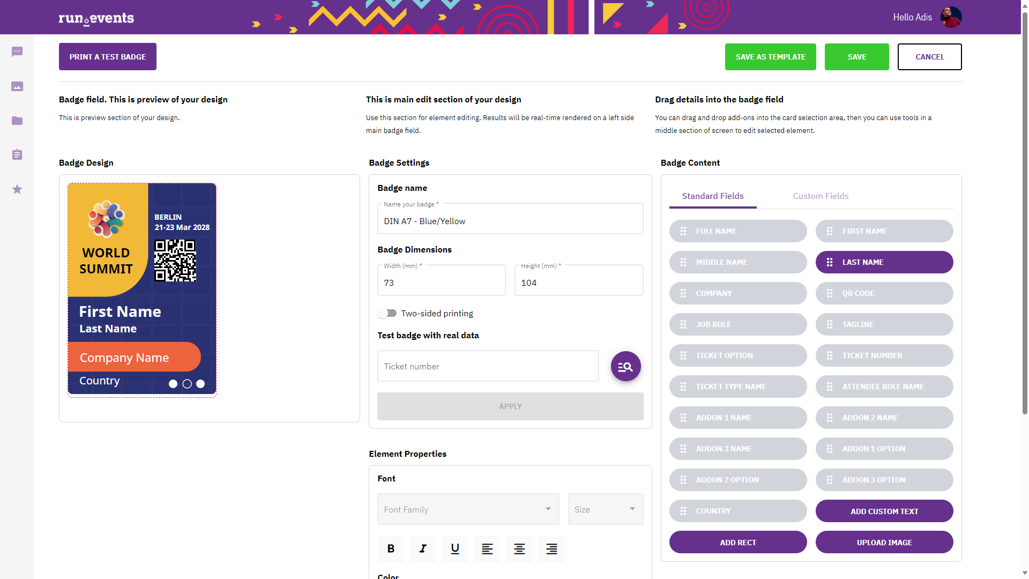Click the star icon in sidebar
The image size is (1029, 579).
(17, 189)
